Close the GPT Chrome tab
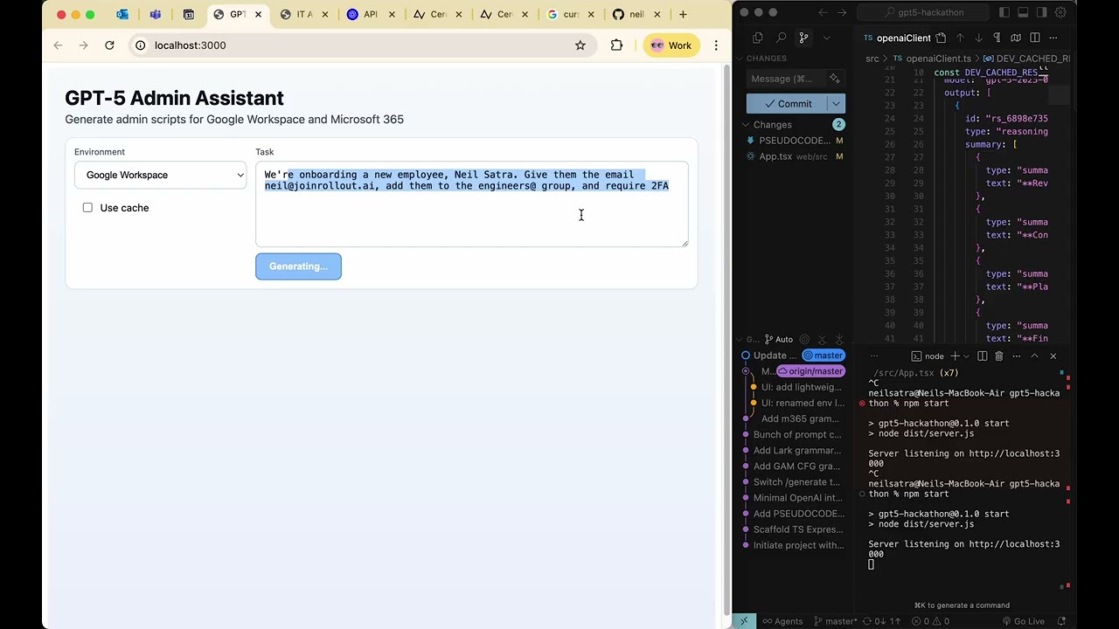1119x629 pixels. click(x=258, y=14)
